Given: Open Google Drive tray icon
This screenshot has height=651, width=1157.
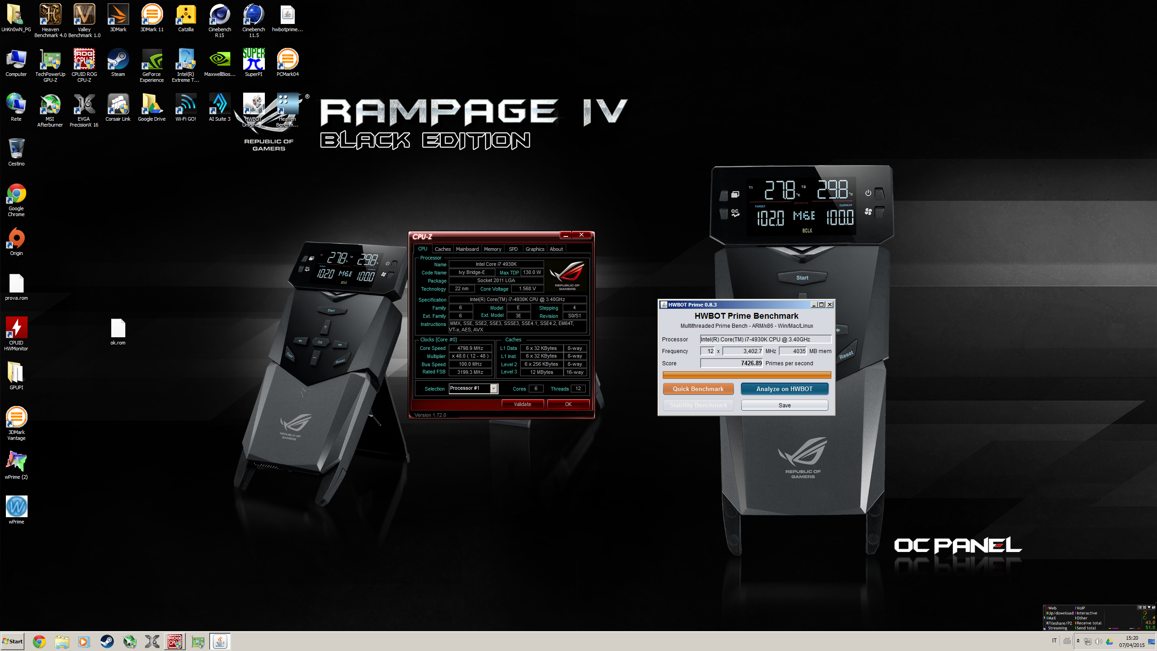Looking at the screenshot, I should click(x=1110, y=642).
